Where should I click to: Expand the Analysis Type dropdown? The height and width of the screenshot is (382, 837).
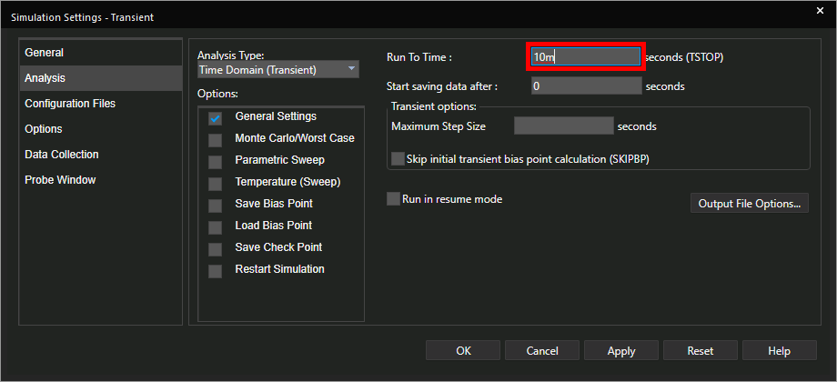pyautogui.click(x=278, y=69)
